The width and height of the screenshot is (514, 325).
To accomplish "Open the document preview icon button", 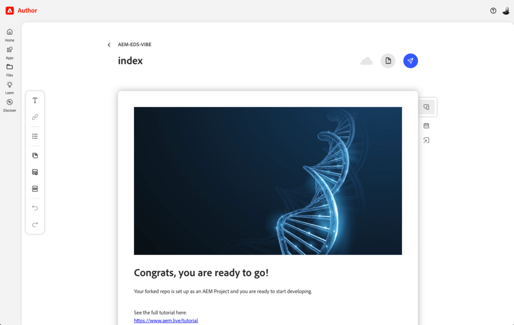I will point(388,61).
